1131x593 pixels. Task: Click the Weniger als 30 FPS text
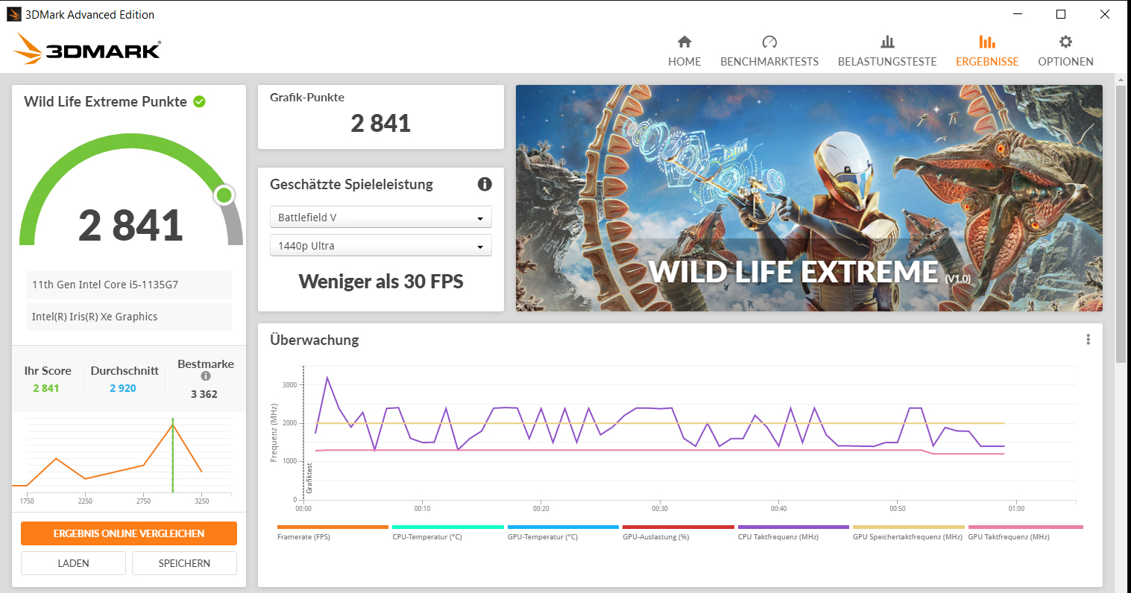[x=381, y=282]
